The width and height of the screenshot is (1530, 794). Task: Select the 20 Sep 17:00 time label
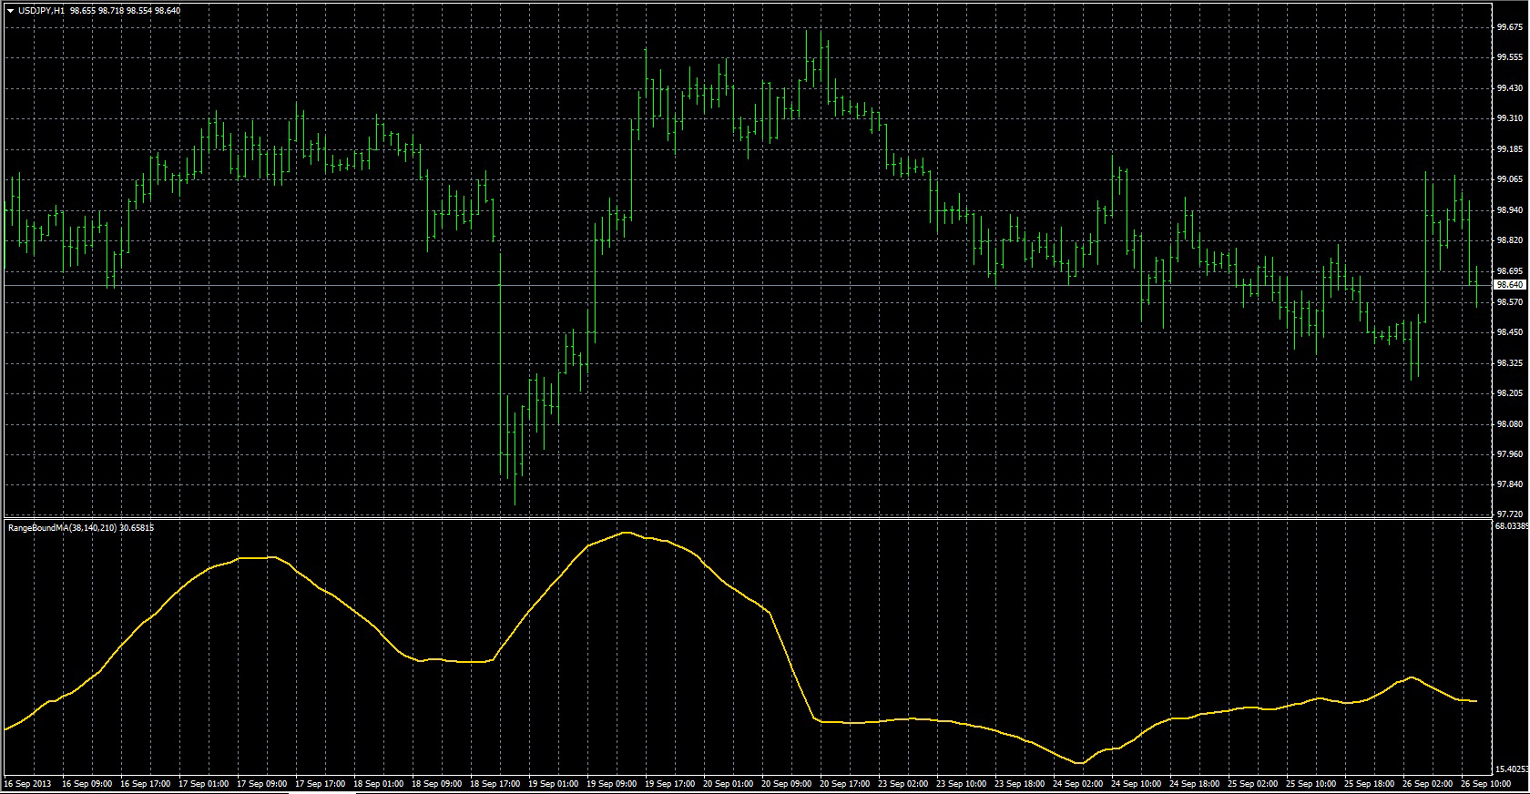coord(844,784)
